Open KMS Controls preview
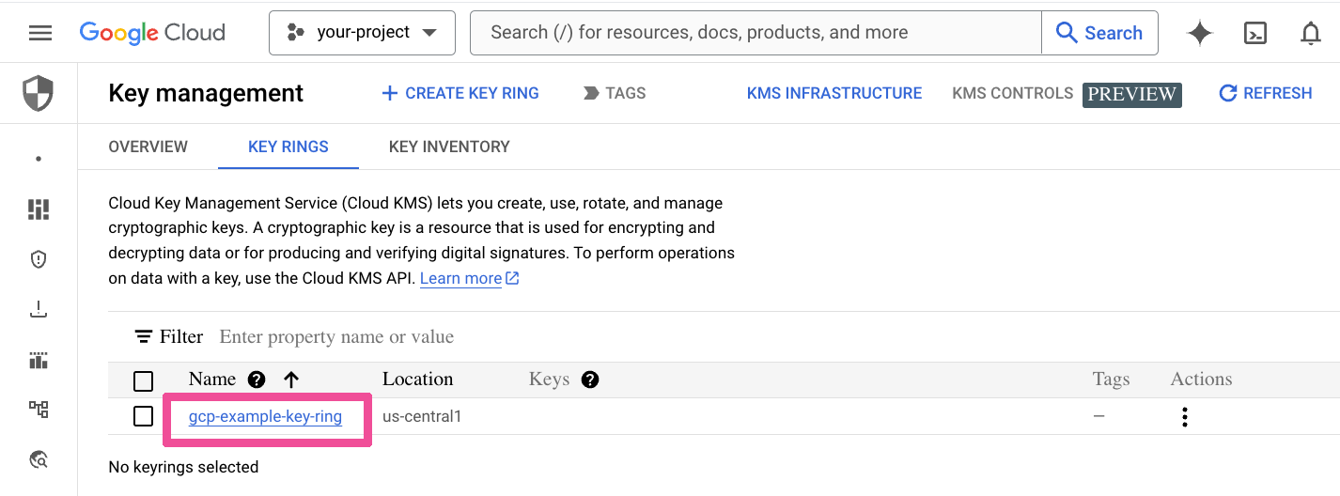Image resolution: width=1340 pixels, height=496 pixels. click(x=1067, y=94)
